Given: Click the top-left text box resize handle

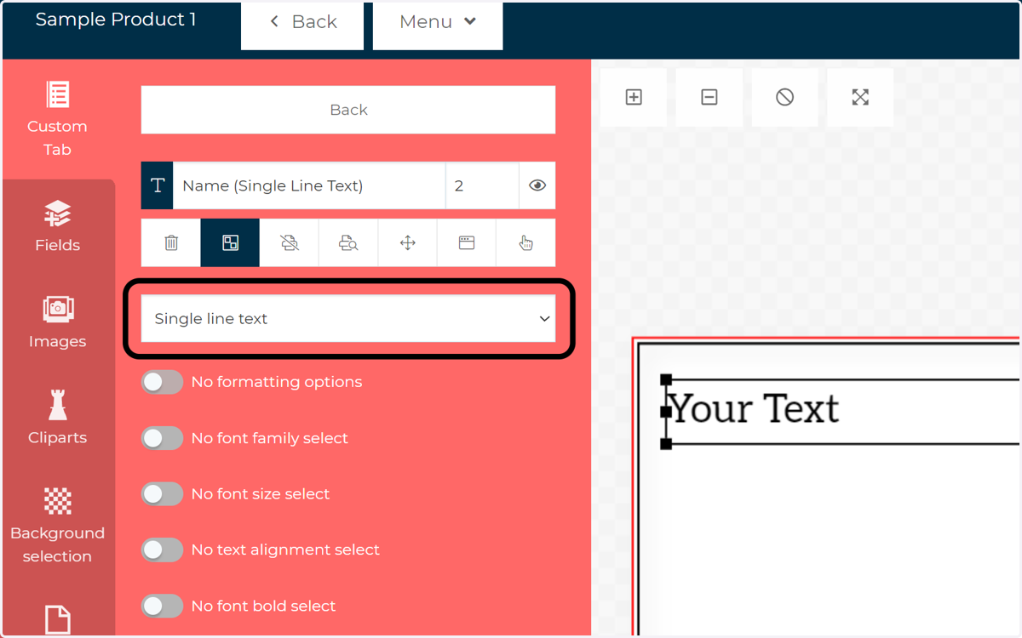Looking at the screenshot, I should 666,379.
